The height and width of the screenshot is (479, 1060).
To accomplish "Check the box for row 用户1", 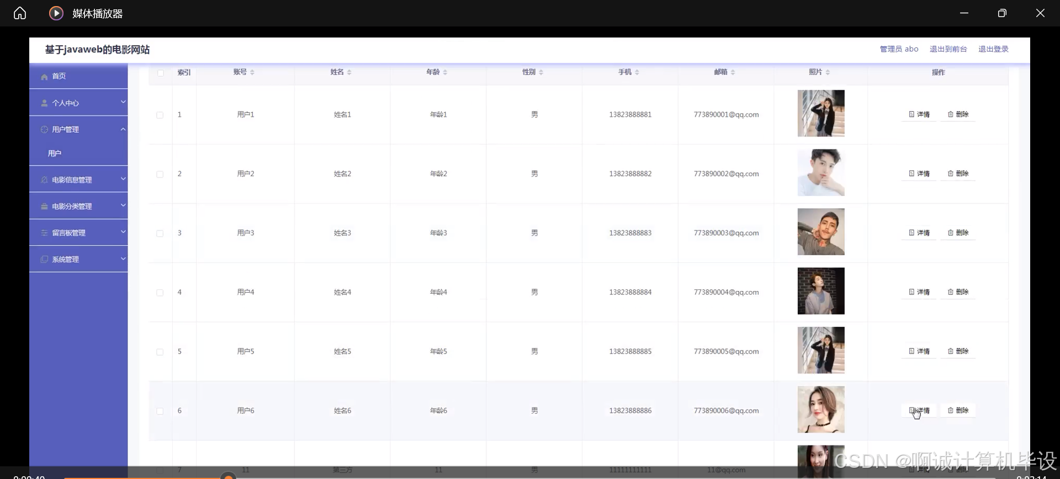I will (x=160, y=115).
